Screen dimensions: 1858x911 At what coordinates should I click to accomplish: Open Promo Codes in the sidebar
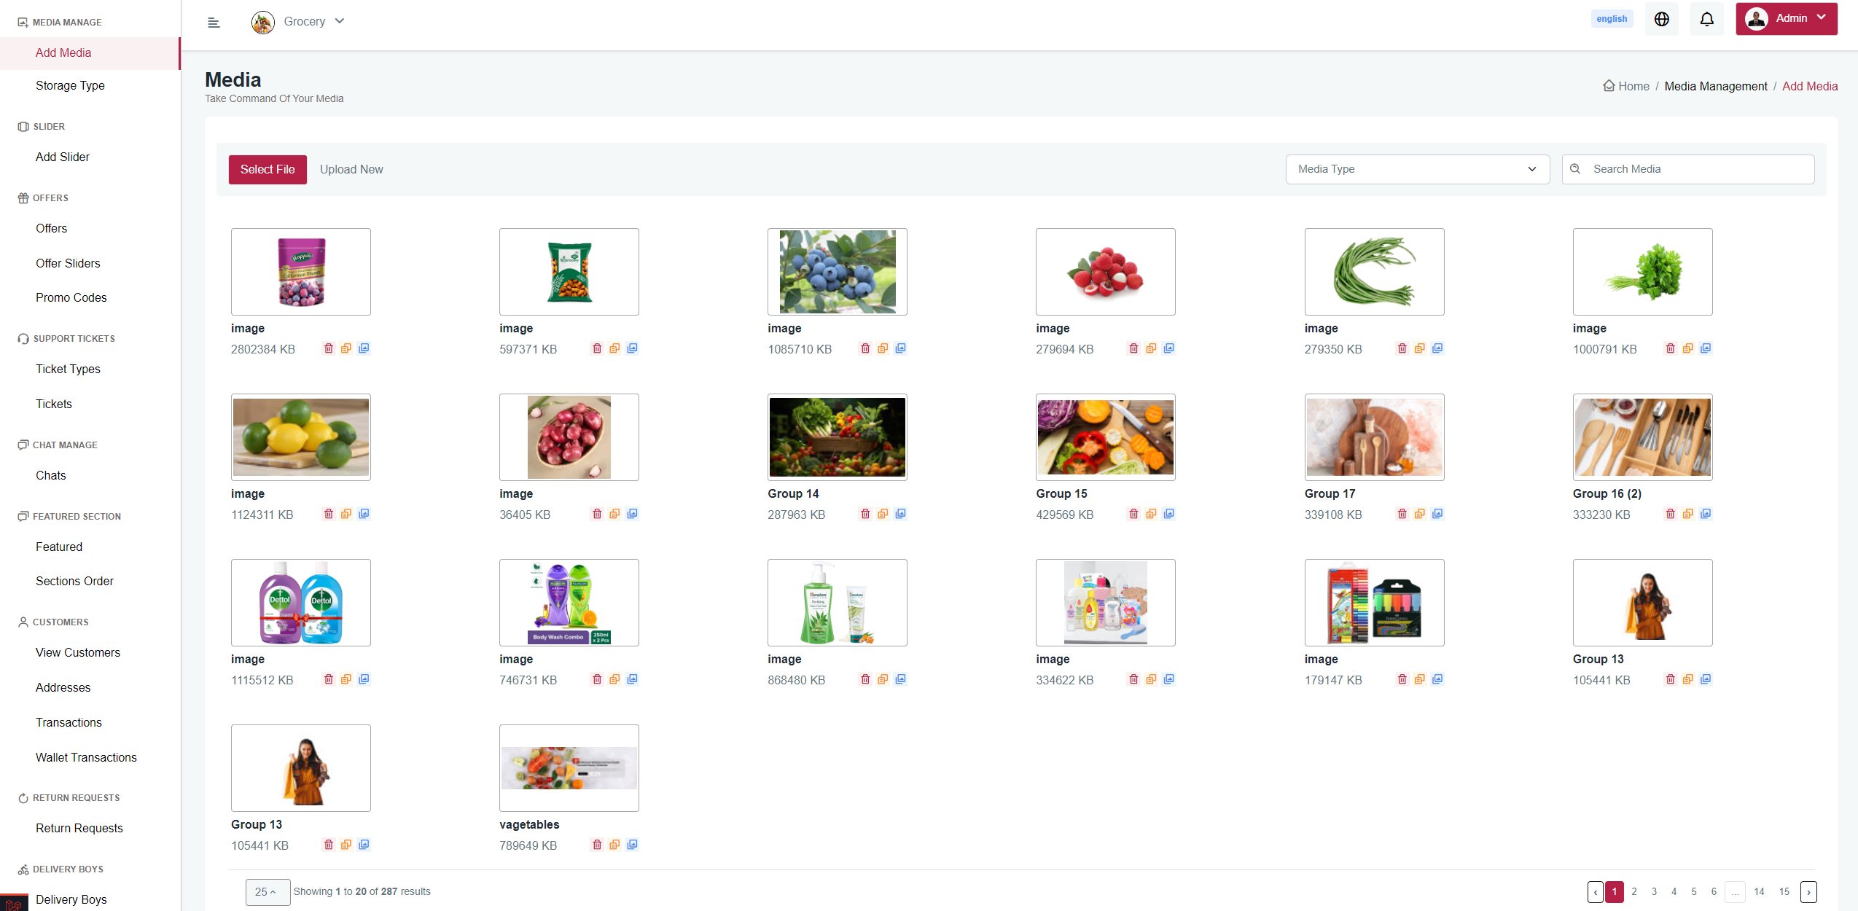click(71, 297)
